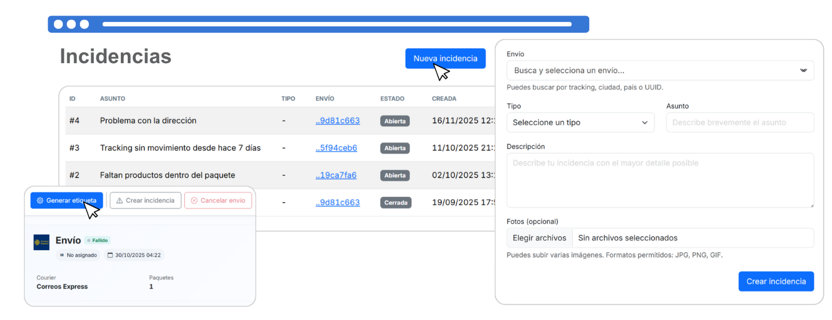Click the gear icon in Generar etiqueta
The image size is (832, 320).
(x=40, y=201)
